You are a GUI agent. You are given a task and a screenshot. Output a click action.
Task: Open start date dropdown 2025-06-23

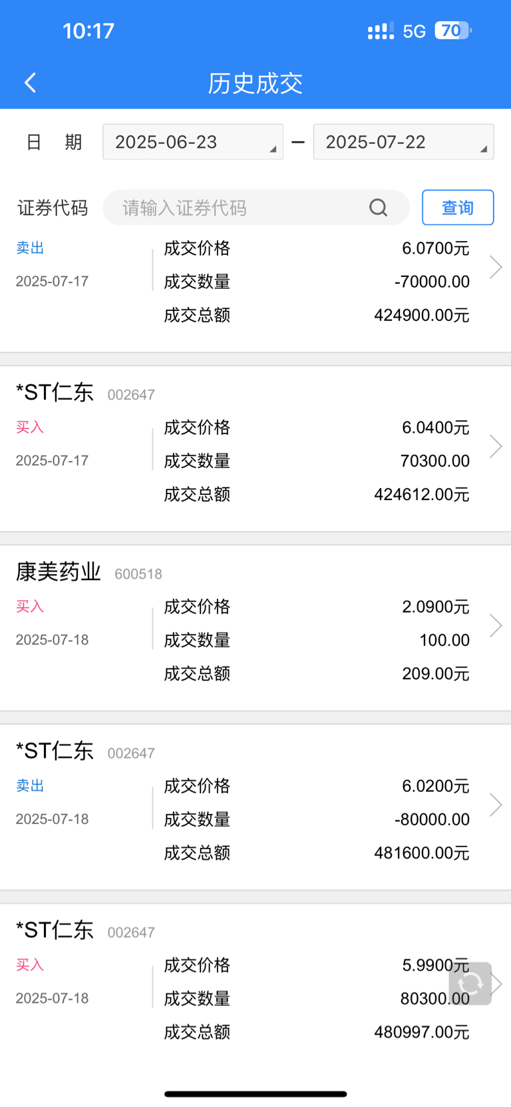click(x=193, y=142)
